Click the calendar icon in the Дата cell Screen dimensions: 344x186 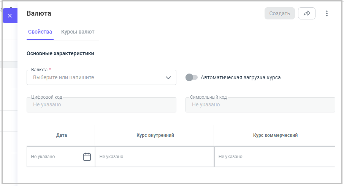[87, 157]
